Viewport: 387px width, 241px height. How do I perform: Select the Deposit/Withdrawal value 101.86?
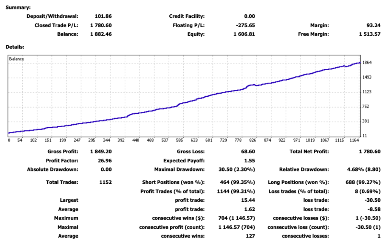103,16
